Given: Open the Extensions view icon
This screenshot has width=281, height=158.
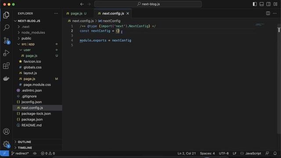Looking at the screenshot, I should point(6,66).
